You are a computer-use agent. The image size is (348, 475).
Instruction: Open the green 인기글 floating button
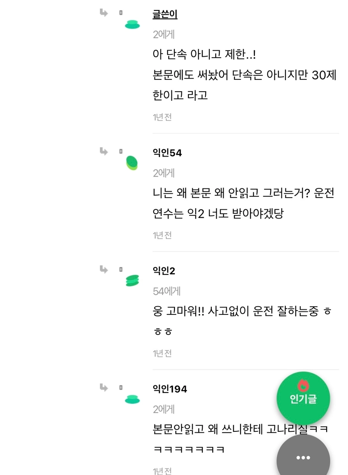303,398
